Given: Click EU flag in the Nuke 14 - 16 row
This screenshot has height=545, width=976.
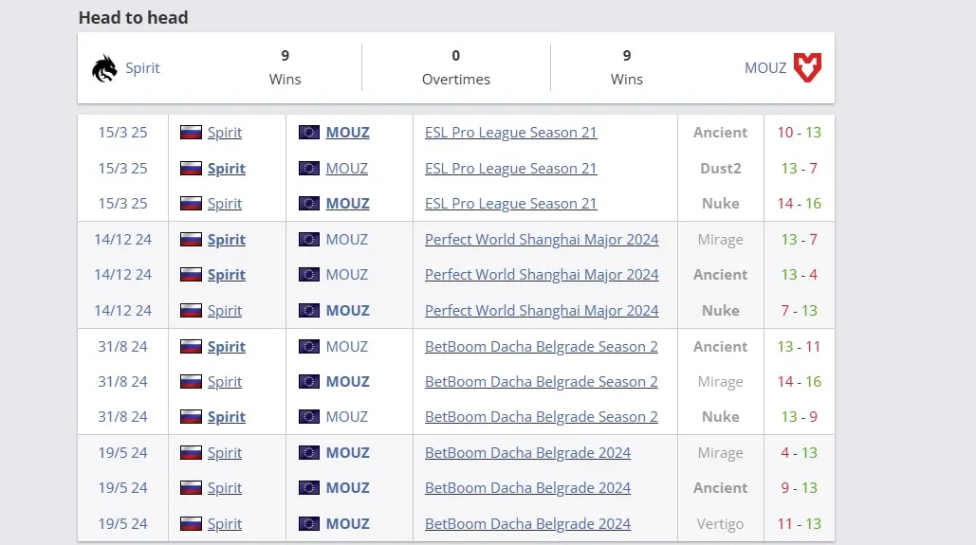Looking at the screenshot, I should pos(309,204).
